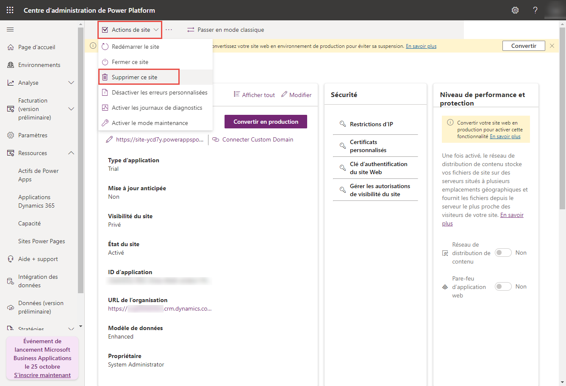Click the Données (version préliminaire) cloud icon

pos(11,307)
